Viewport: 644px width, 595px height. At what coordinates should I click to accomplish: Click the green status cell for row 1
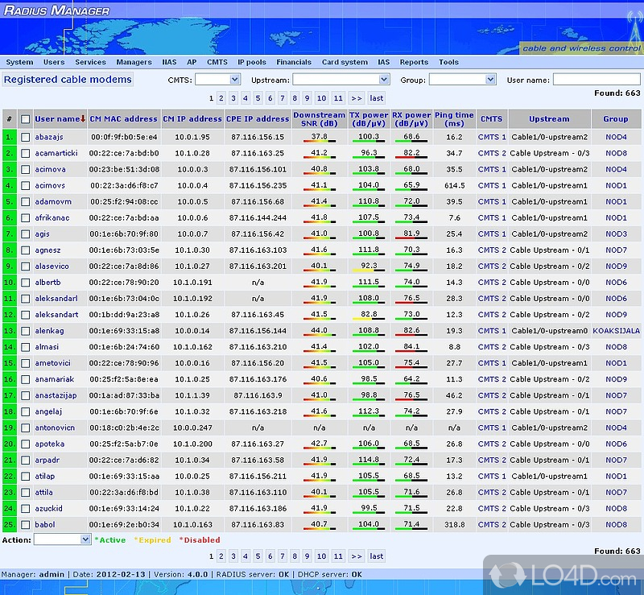click(x=9, y=137)
